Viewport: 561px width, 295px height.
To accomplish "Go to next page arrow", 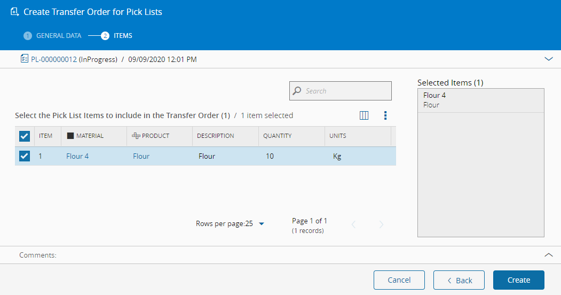I will (x=381, y=225).
